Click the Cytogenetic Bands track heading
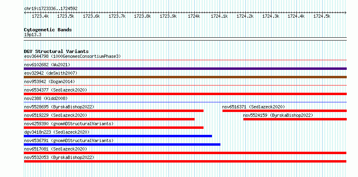Image resolution: width=358 pixels, height=177 pixels. (48, 30)
